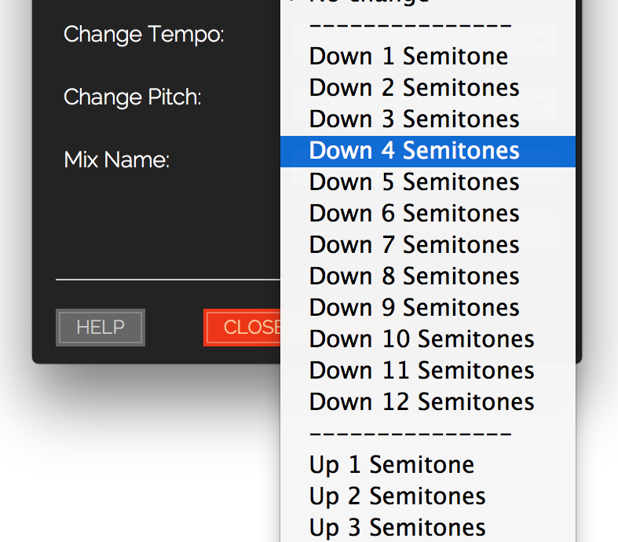Click the red CLOSE button
Screen dimensions: 618x542
click(243, 328)
